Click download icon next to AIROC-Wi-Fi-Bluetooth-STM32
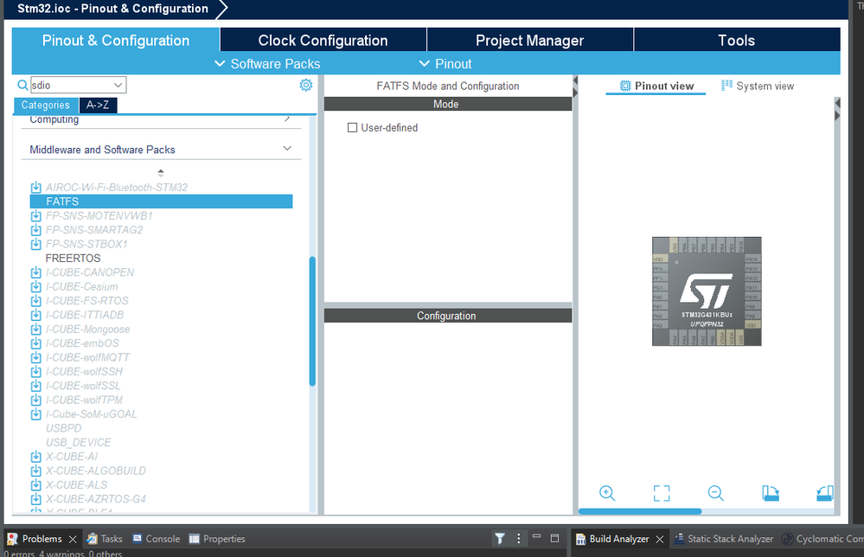 35,188
